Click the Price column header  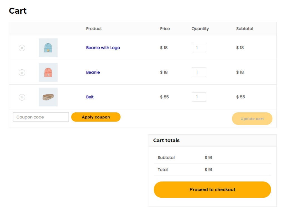165,29
